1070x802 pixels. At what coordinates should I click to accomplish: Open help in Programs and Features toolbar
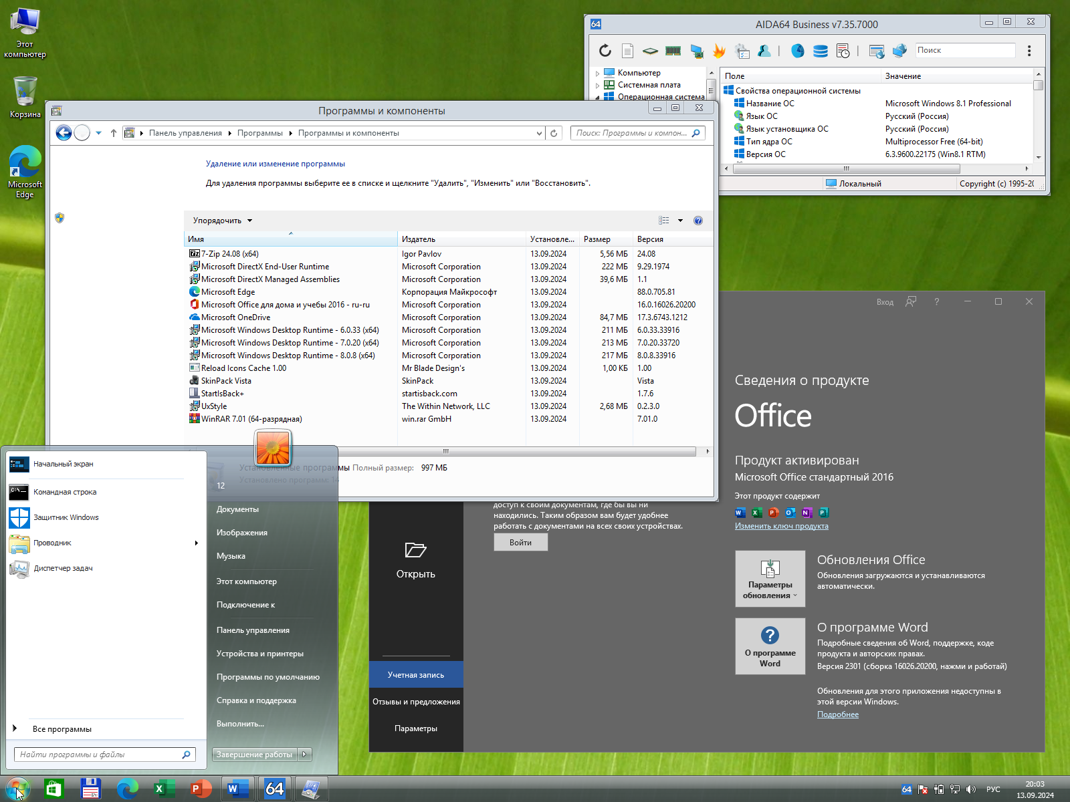coord(698,221)
